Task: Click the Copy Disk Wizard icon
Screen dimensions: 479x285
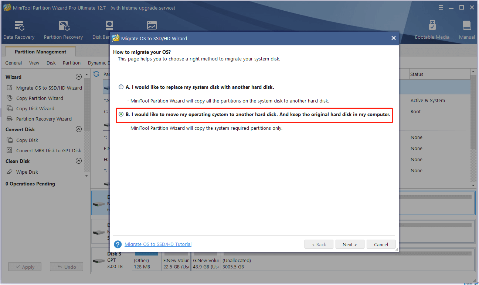Action: click(x=10, y=108)
